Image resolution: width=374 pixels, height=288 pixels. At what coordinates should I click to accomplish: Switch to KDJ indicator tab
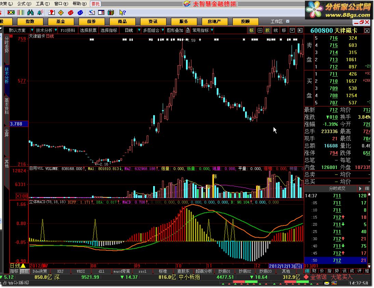(x=61, y=271)
